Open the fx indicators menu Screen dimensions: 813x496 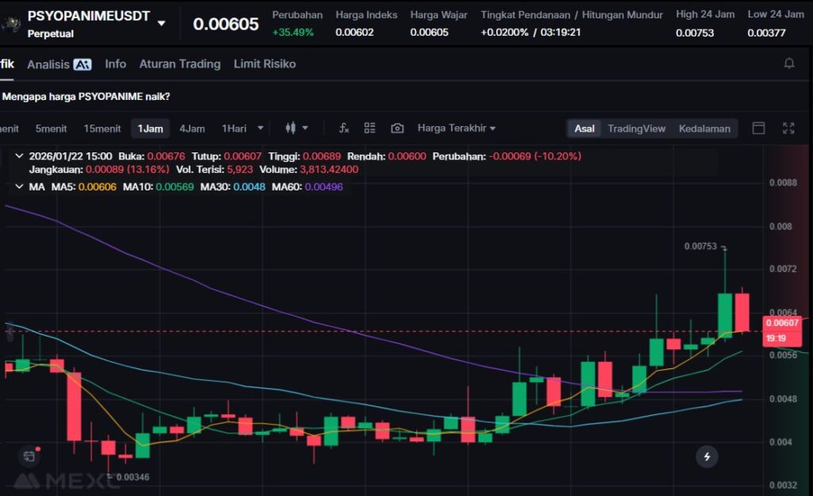pos(344,129)
